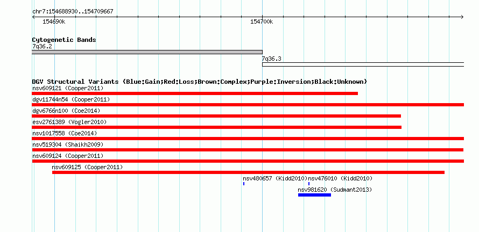Screen dimensions: 479x232
Task: Open the nsv480657 (Kidd2010) label
Action: point(275,178)
